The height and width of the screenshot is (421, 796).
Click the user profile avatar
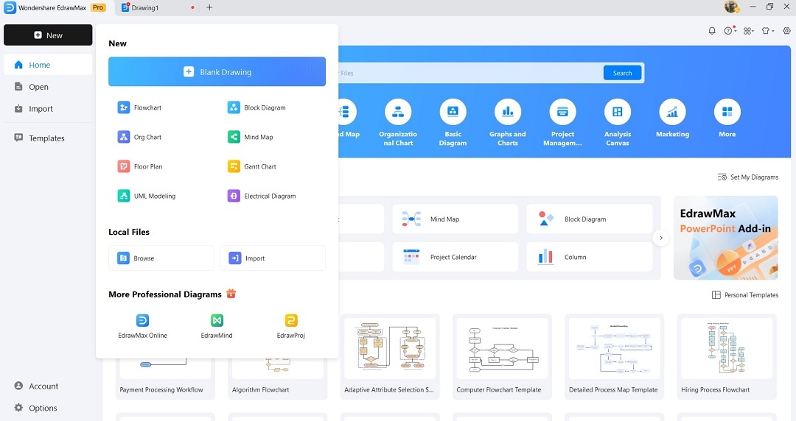click(x=731, y=7)
